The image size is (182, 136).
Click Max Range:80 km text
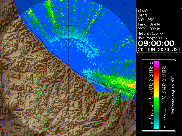152,38
